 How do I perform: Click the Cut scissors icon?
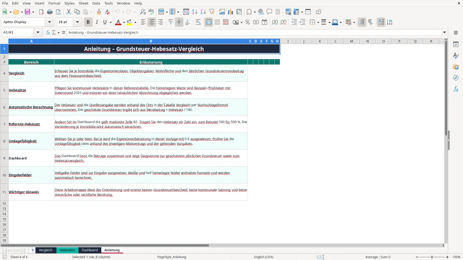[69, 12]
